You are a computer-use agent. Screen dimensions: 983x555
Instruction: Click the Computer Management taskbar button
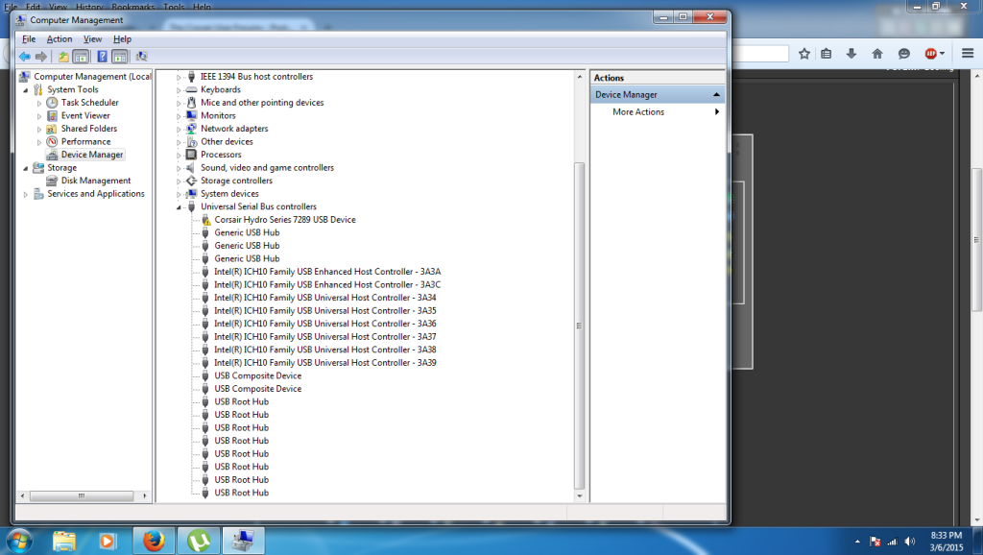(x=243, y=542)
